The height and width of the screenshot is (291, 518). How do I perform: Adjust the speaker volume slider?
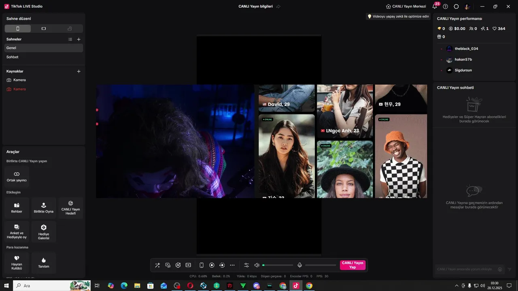click(x=278, y=265)
